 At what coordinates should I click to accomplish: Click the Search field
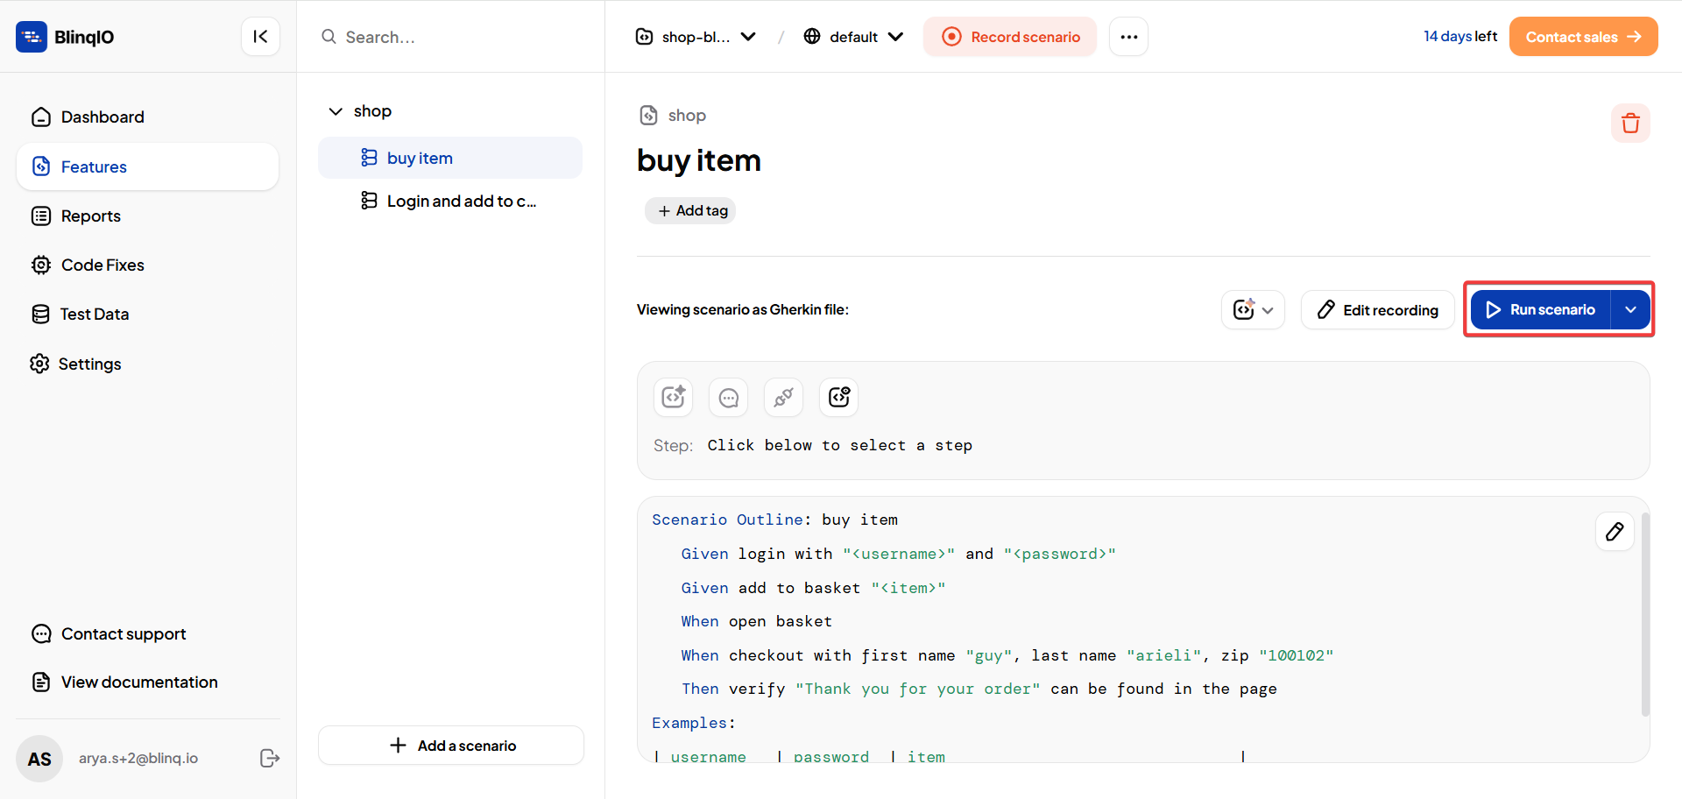click(x=450, y=37)
